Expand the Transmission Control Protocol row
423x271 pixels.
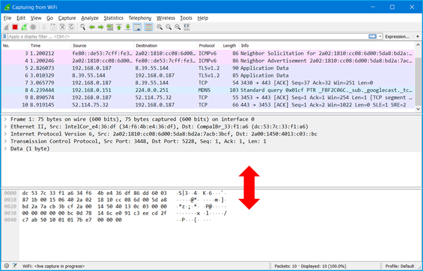pos(5,141)
